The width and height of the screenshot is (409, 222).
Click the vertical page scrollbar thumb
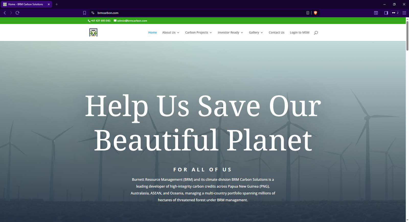coord(407,36)
